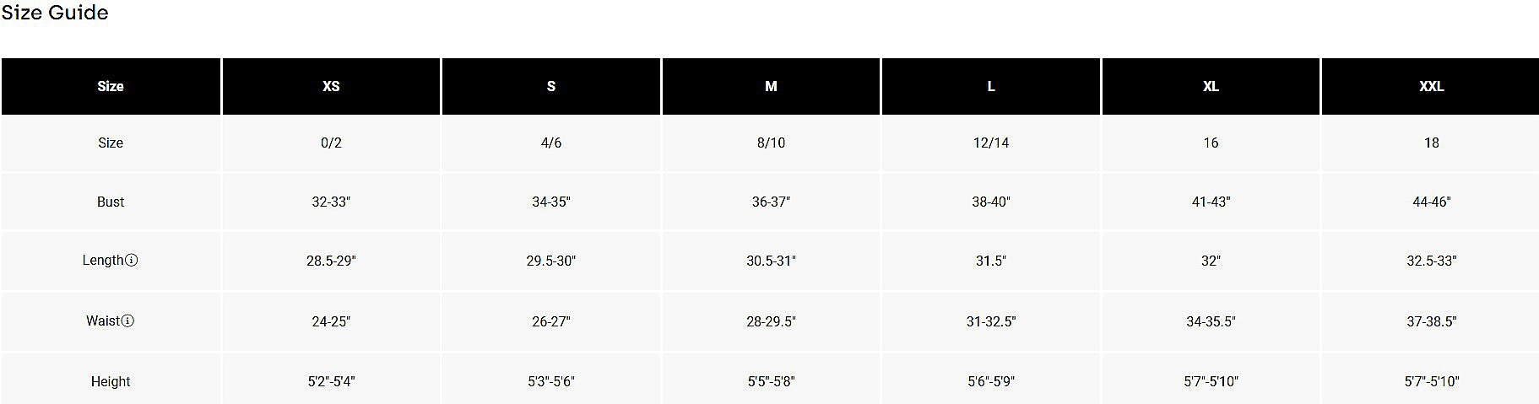Select the XS column header
Screen dimensions: 1539x404
(331, 86)
